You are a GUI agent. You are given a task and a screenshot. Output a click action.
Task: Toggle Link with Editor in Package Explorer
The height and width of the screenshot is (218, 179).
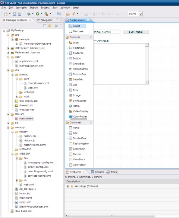[50, 26]
